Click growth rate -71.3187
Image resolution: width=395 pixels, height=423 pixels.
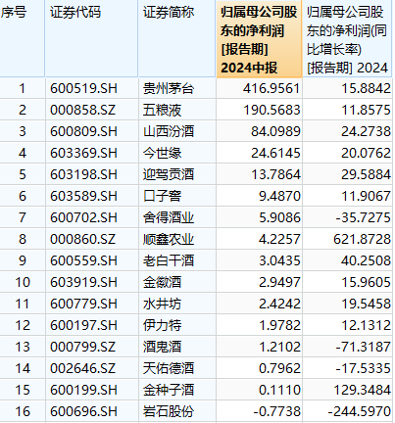pos(364,347)
